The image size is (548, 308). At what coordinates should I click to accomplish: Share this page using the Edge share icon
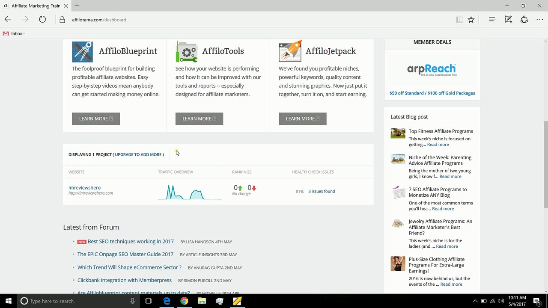(524, 19)
